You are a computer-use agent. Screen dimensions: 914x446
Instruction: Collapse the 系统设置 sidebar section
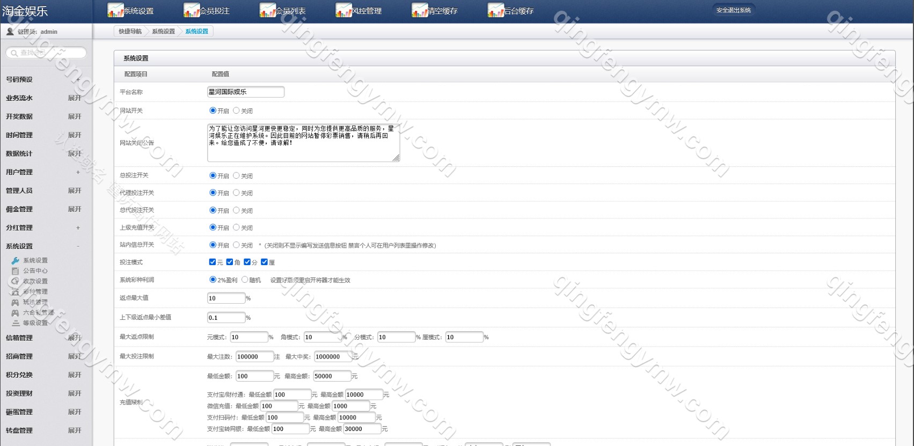(x=78, y=246)
